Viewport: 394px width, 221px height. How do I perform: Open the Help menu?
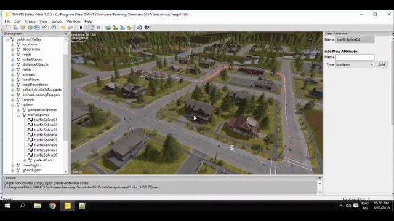click(x=89, y=21)
